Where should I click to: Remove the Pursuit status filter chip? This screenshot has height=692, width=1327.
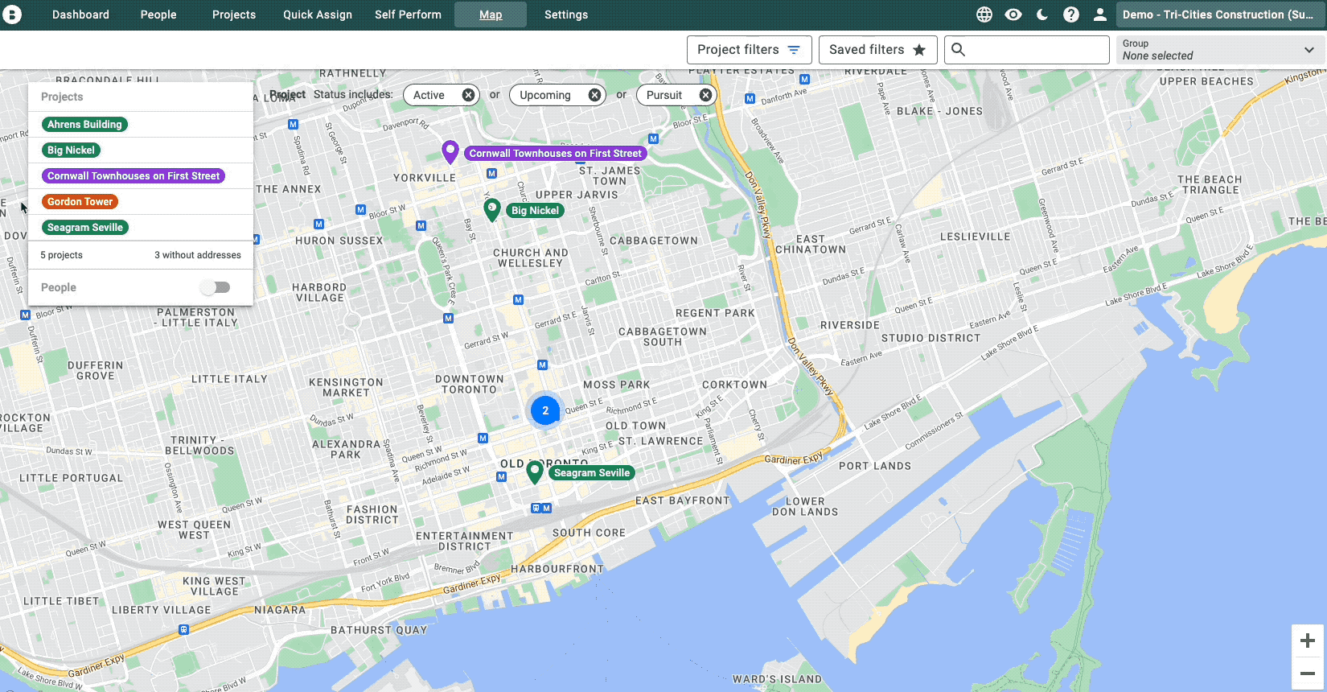705,95
